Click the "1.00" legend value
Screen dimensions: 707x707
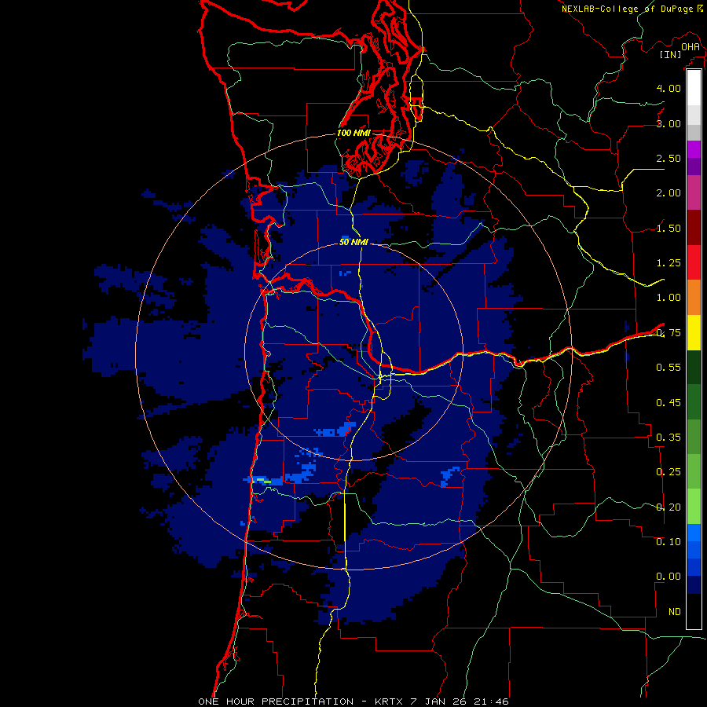pyautogui.click(x=669, y=298)
